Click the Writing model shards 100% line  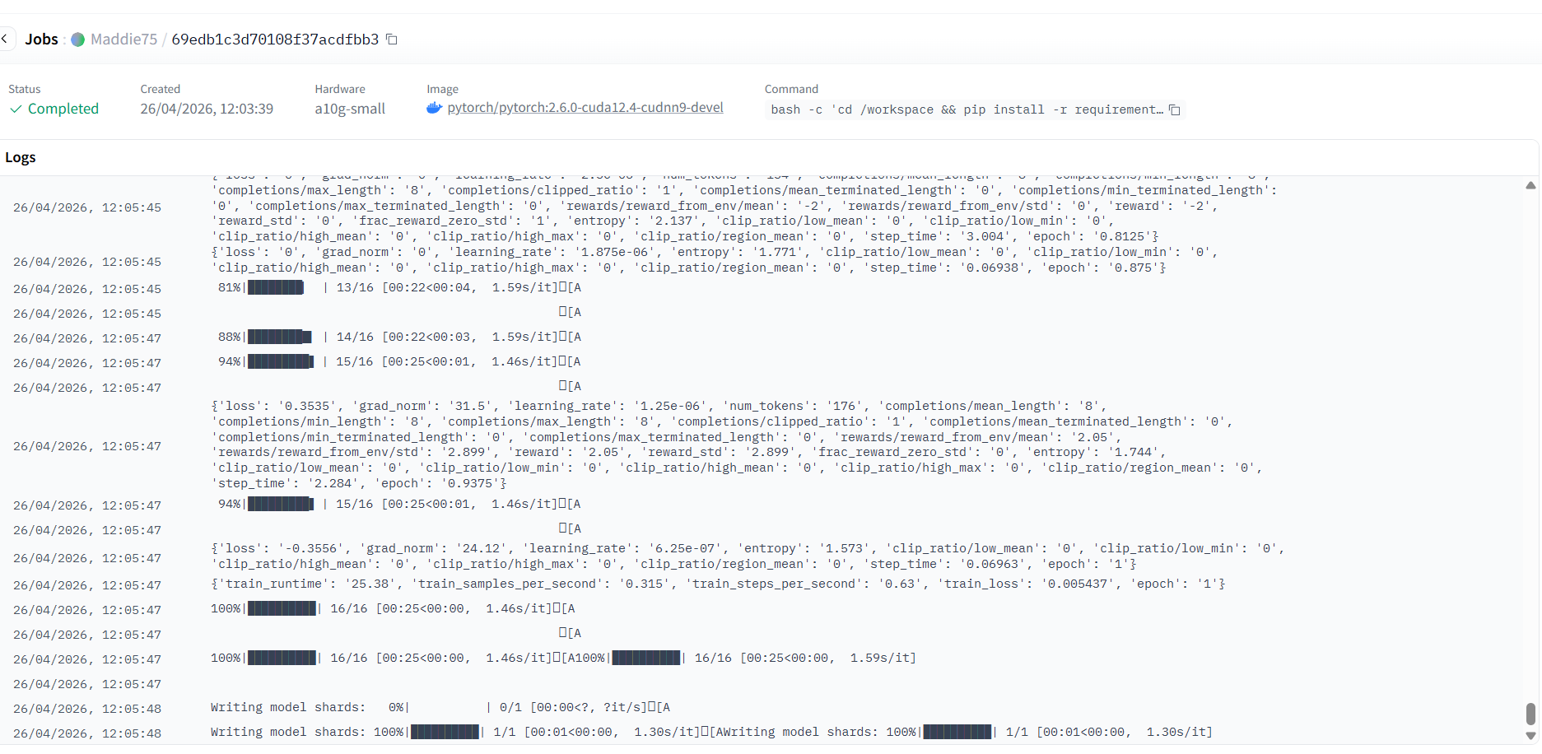pyautogui.click(x=711, y=732)
